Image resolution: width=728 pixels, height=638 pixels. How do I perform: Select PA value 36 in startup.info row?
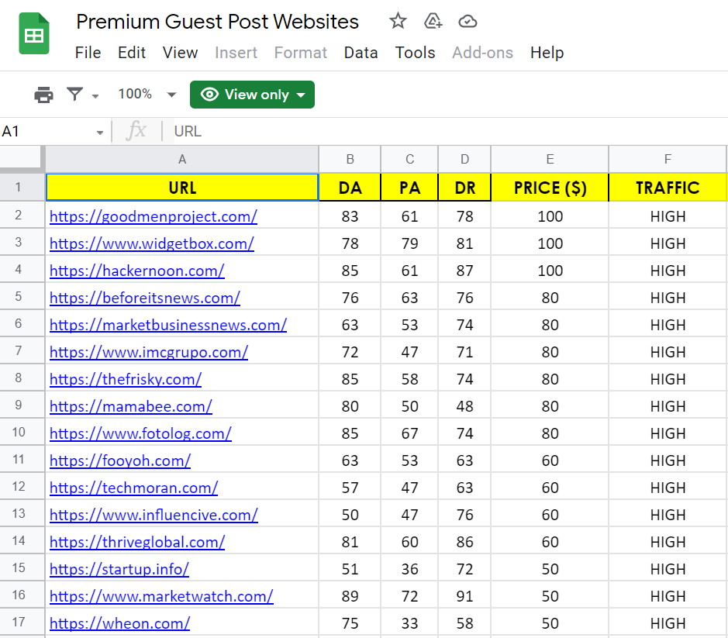pyautogui.click(x=409, y=569)
